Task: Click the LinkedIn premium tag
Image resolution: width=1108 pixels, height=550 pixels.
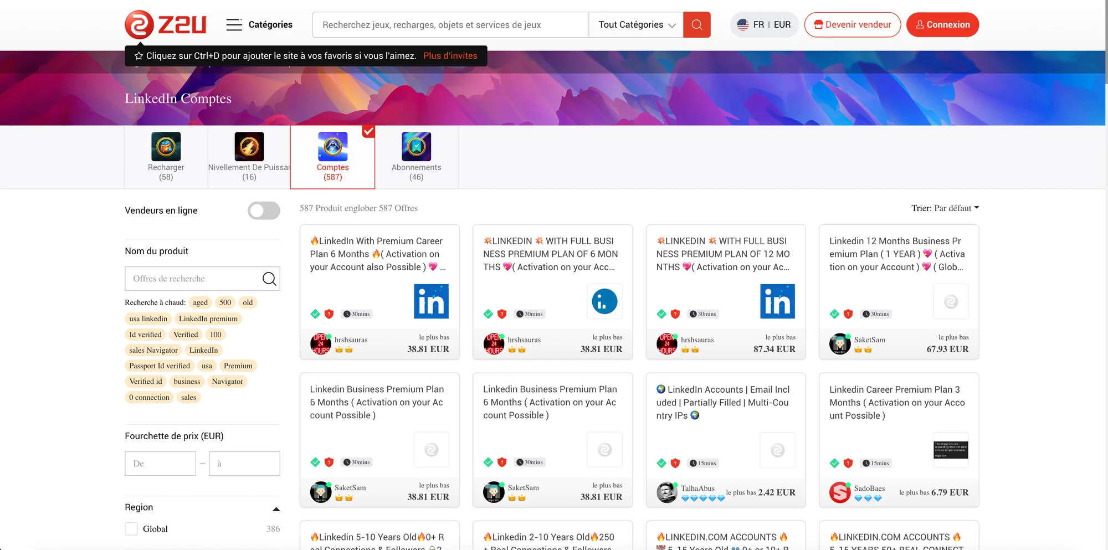Action: 208,318
